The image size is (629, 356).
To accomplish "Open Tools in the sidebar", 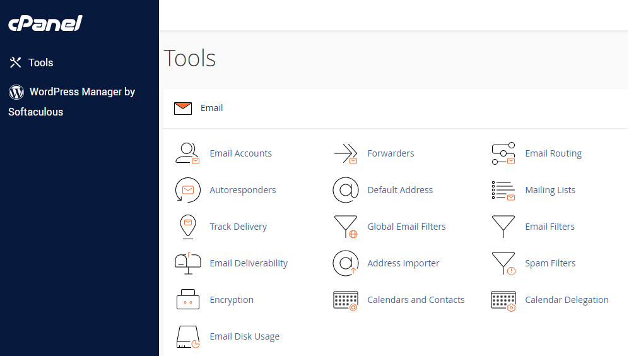I will coord(40,62).
